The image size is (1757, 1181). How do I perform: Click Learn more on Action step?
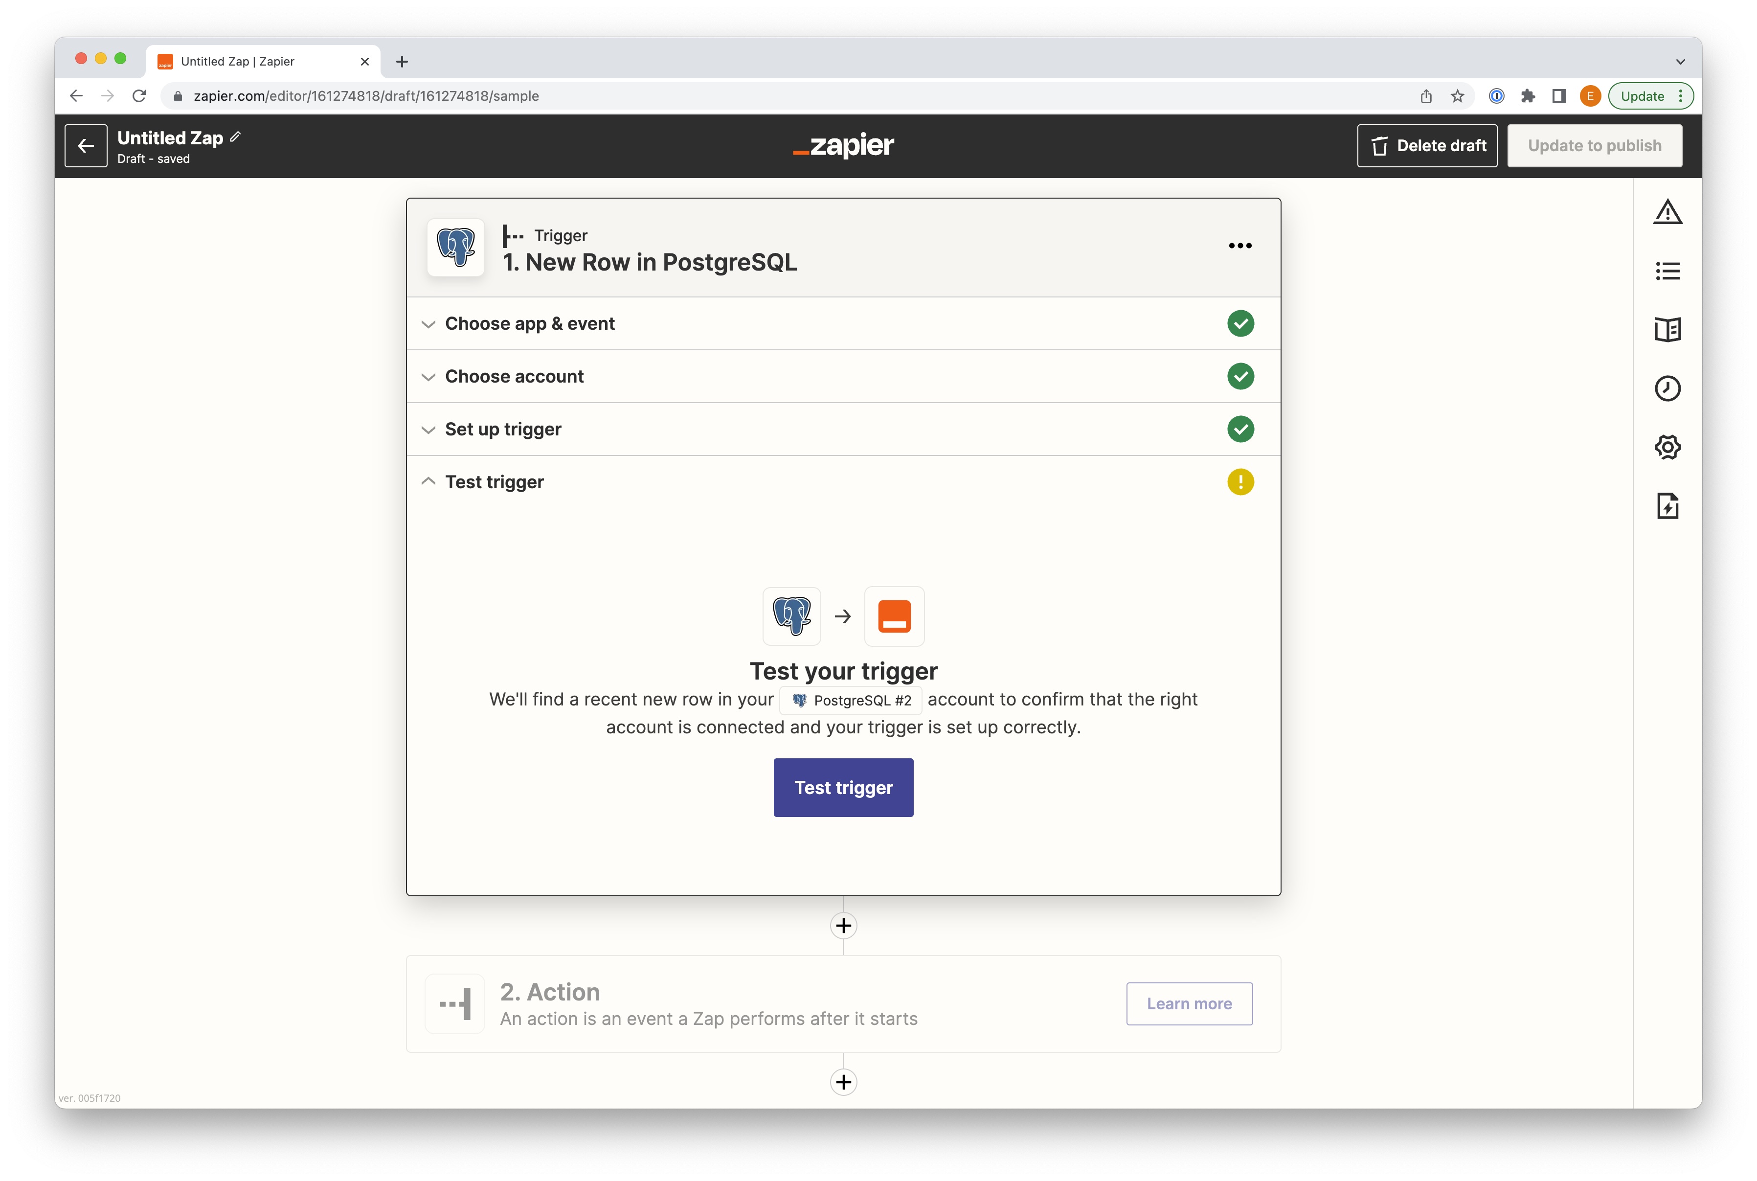point(1189,1003)
